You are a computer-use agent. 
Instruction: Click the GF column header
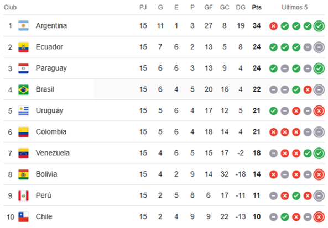(x=209, y=7)
